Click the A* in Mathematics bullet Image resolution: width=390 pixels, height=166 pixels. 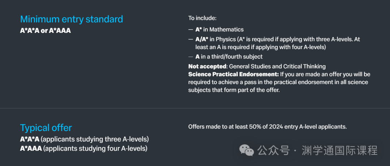pyautogui.click(x=216, y=30)
